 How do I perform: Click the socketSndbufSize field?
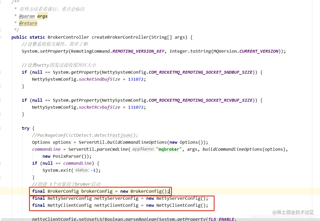click(x=99, y=79)
